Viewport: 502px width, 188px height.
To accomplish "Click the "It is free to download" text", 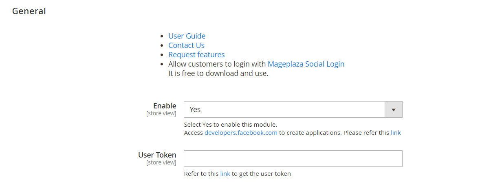I will click(218, 73).
